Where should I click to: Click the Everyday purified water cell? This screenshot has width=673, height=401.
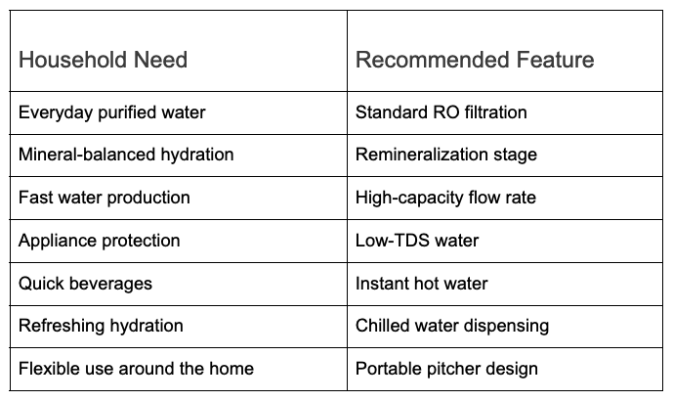[x=179, y=113]
